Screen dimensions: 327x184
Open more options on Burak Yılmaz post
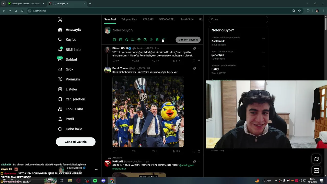pyautogui.click(x=199, y=68)
